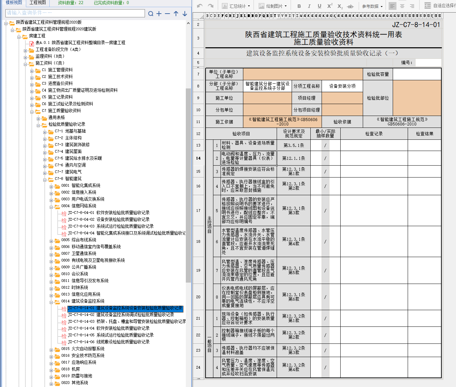
Task: Click the minus remove icon
Action: (167, 14)
